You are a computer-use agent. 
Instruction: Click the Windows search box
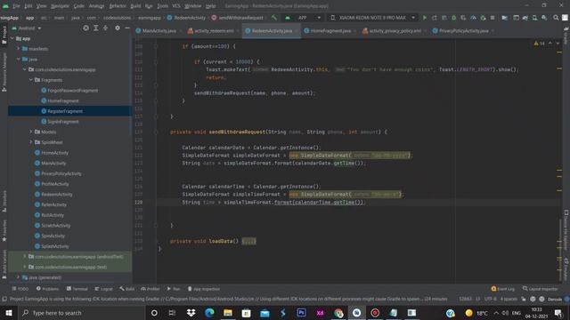point(81,313)
